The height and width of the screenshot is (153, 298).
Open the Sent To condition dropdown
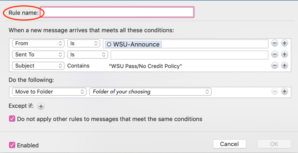tap(38, 55)
